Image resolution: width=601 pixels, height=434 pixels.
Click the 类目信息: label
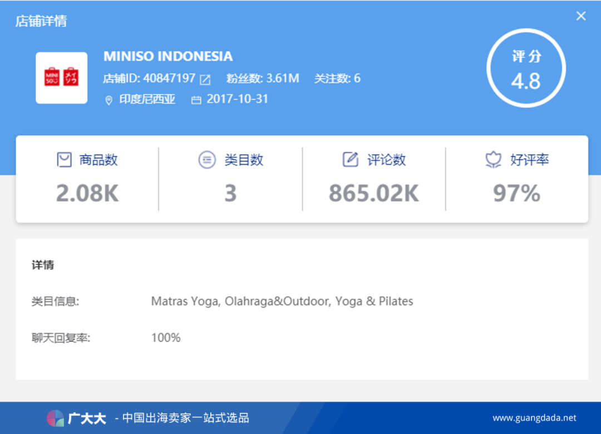[55, 301]
